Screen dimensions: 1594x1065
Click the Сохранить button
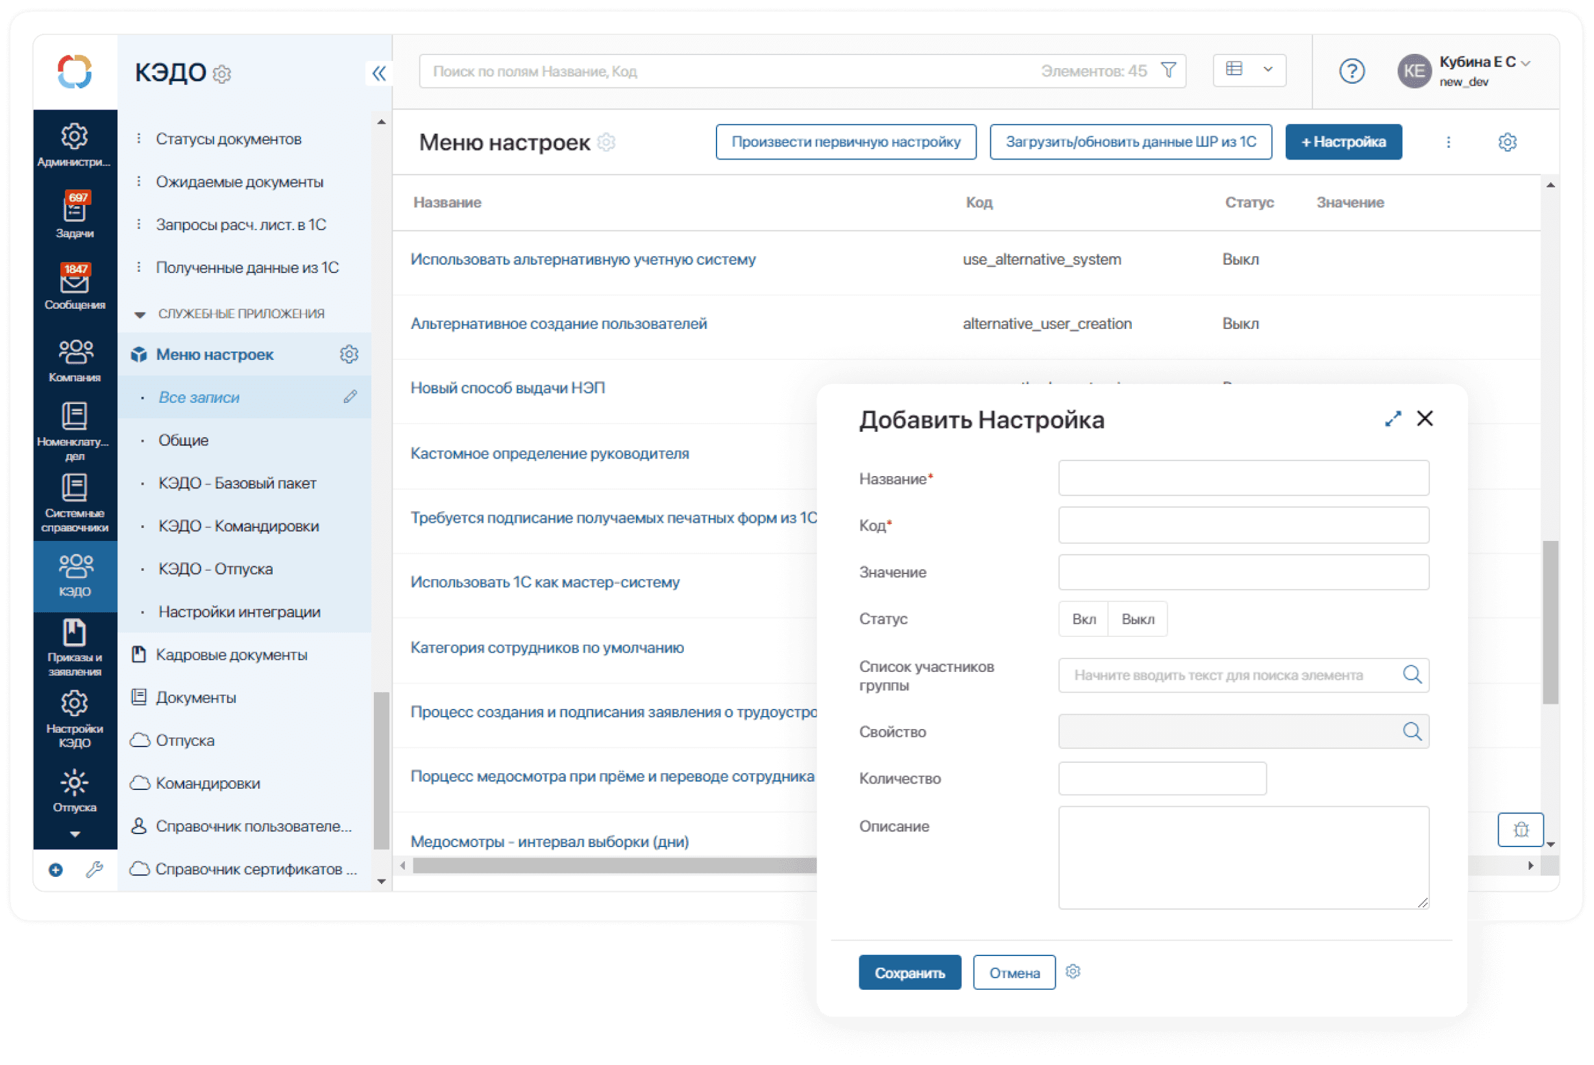909,973
